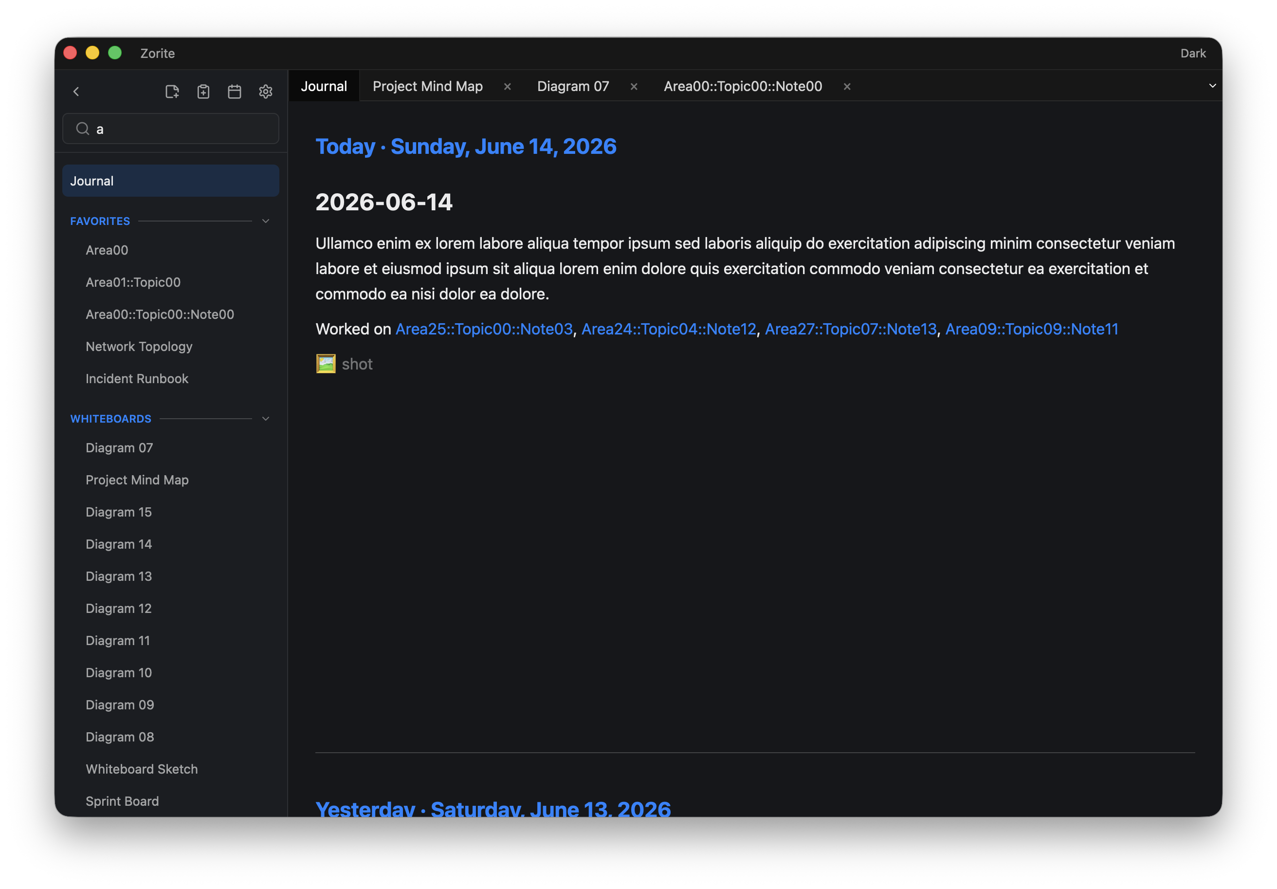Open Diagram 09 whiteboard
This screenshot has height=889, width=1277.
(x=120, y=705)
